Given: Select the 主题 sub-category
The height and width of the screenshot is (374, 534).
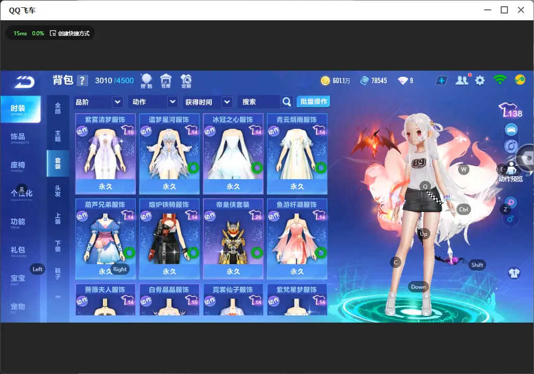Looking at the screenshot, I should tap(58, 136).
